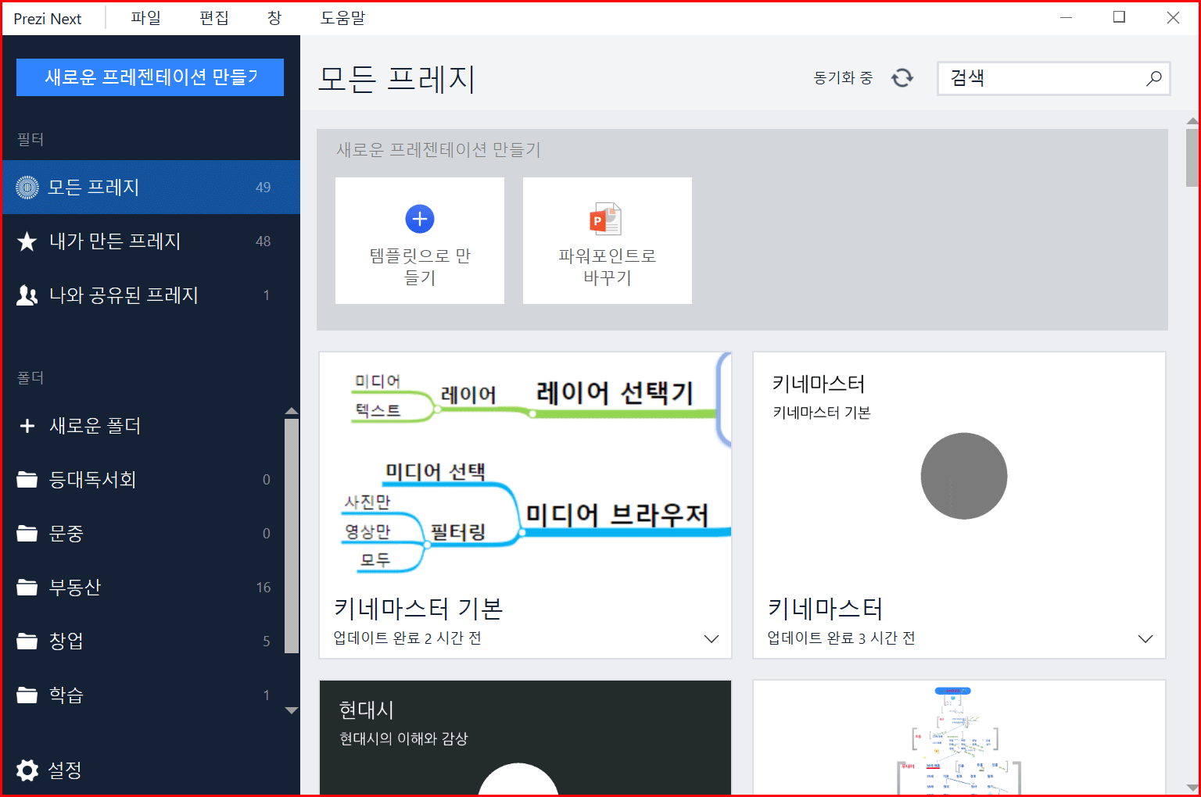Click 파워포인트로 바꾸기 tile

(608, 241)
